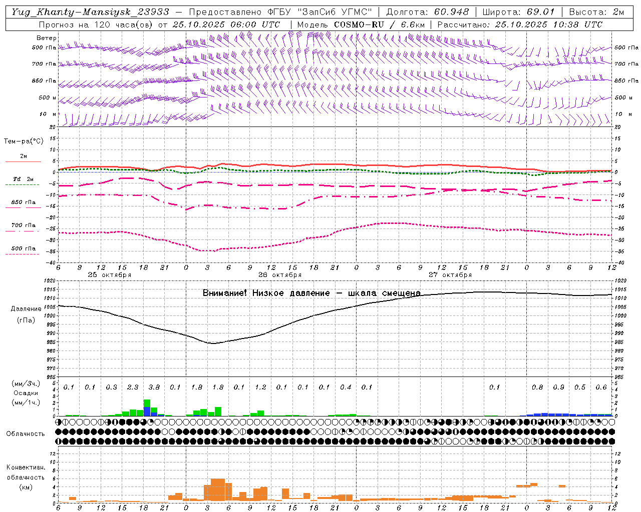This screenshot has height=512, width=641.
Task: Click the (км) unit label
Action: [26, 487]
